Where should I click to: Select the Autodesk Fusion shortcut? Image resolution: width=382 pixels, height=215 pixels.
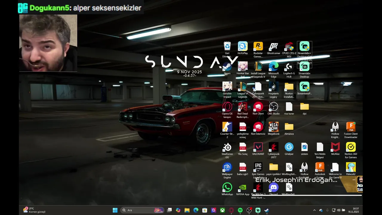[320, 171]
